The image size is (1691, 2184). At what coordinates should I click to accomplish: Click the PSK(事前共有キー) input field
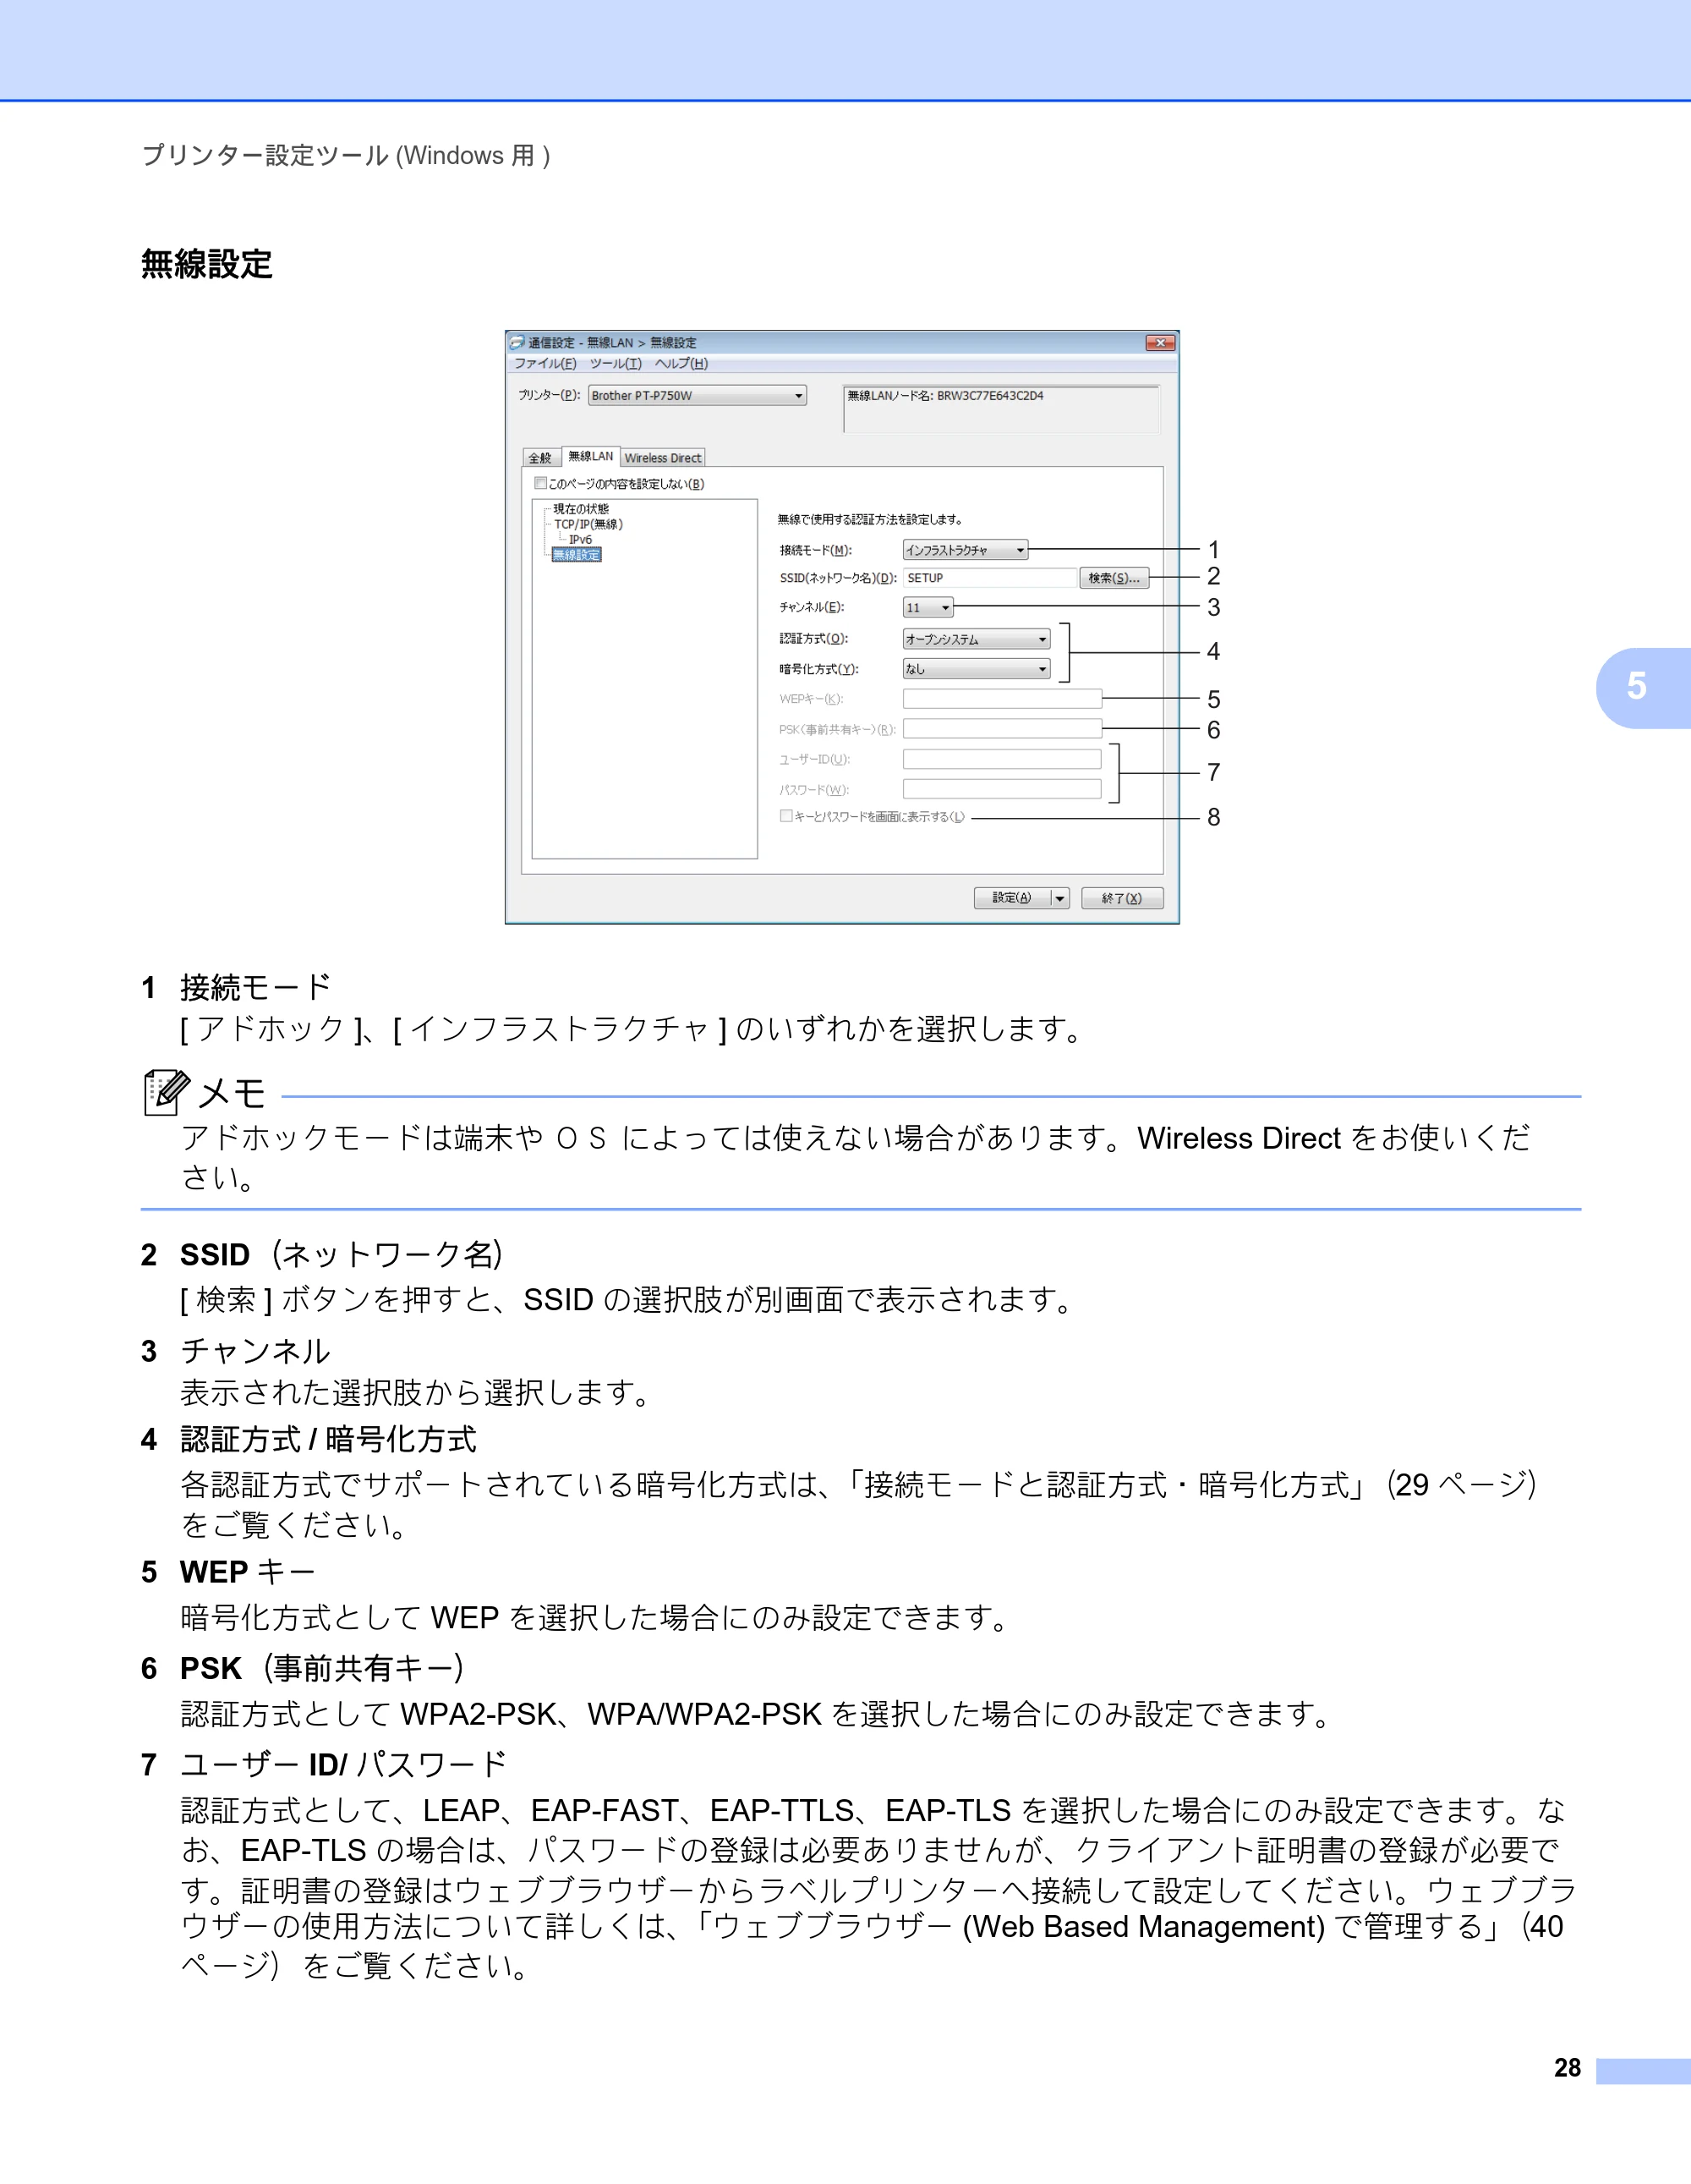coord(1003,728)
